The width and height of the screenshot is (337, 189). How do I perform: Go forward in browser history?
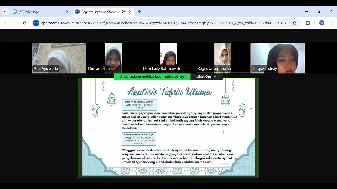click(15, 23)
